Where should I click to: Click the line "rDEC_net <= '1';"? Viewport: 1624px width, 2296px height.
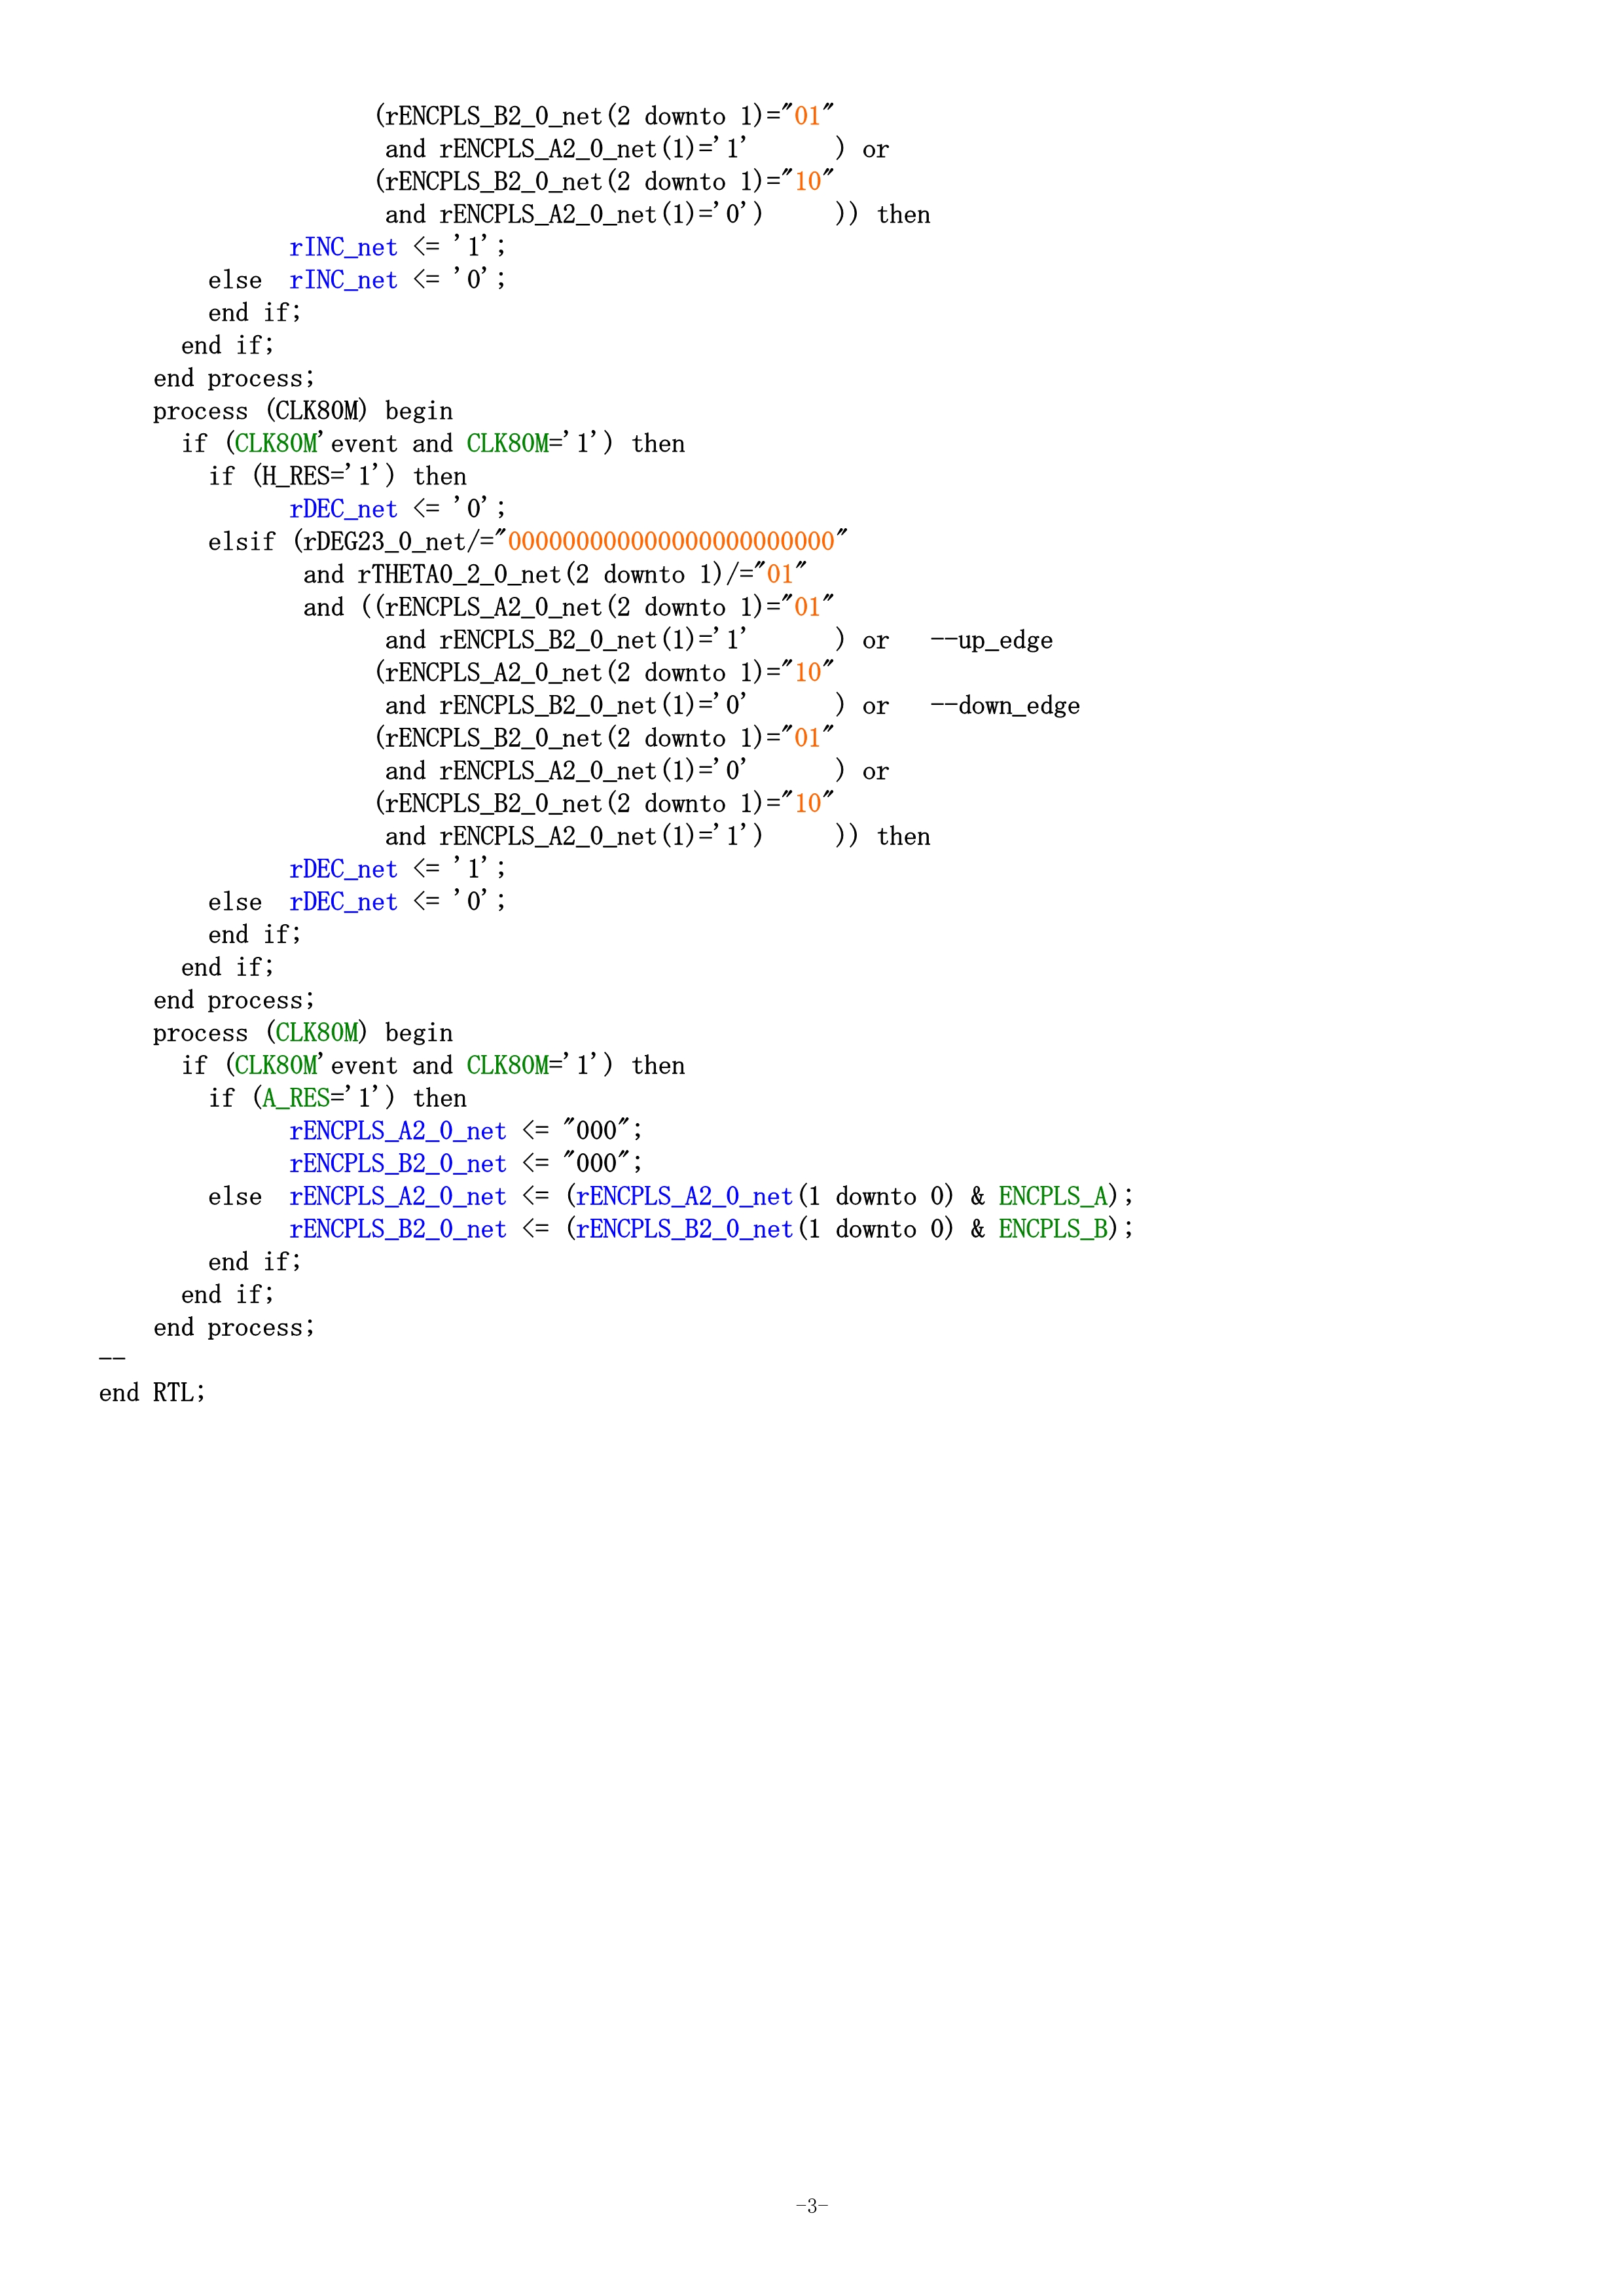pos(397,869)
